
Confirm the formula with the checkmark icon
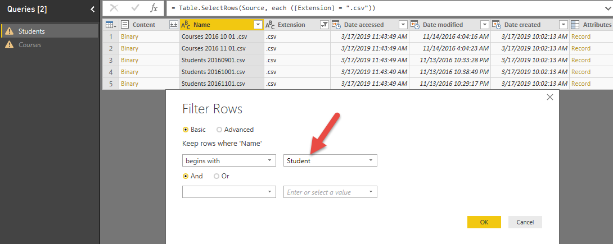coord(135,8)
